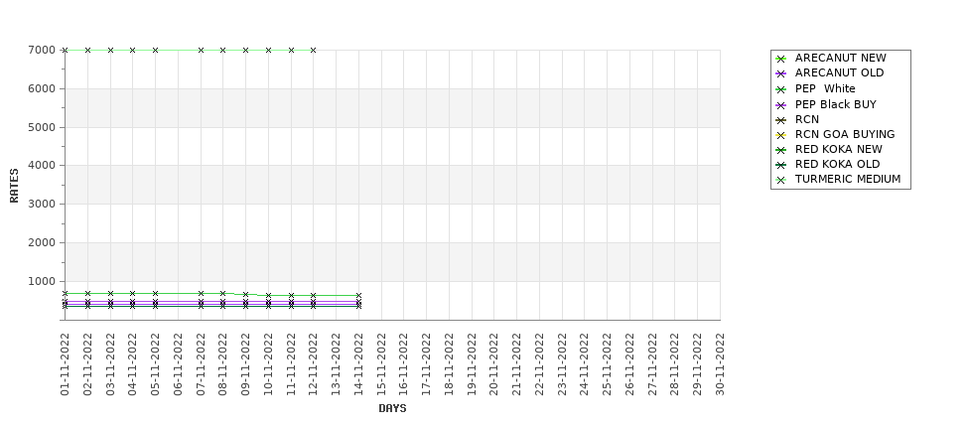Click the 7000 data point on 12-11-2022
Screen dimensions: 968x426
point(313,50)
